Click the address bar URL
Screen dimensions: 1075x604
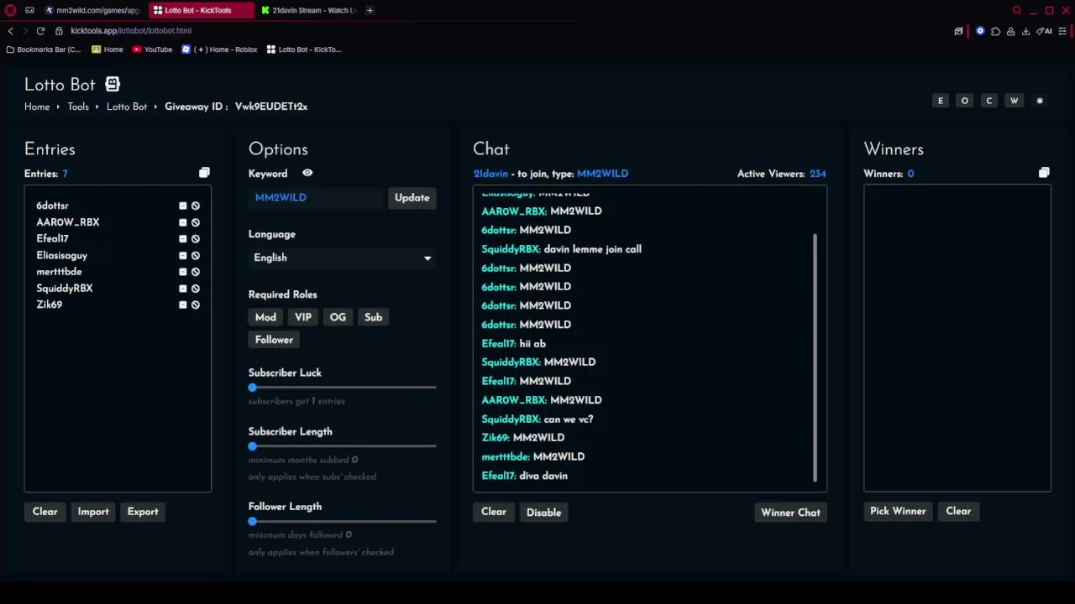coord(131,31)
